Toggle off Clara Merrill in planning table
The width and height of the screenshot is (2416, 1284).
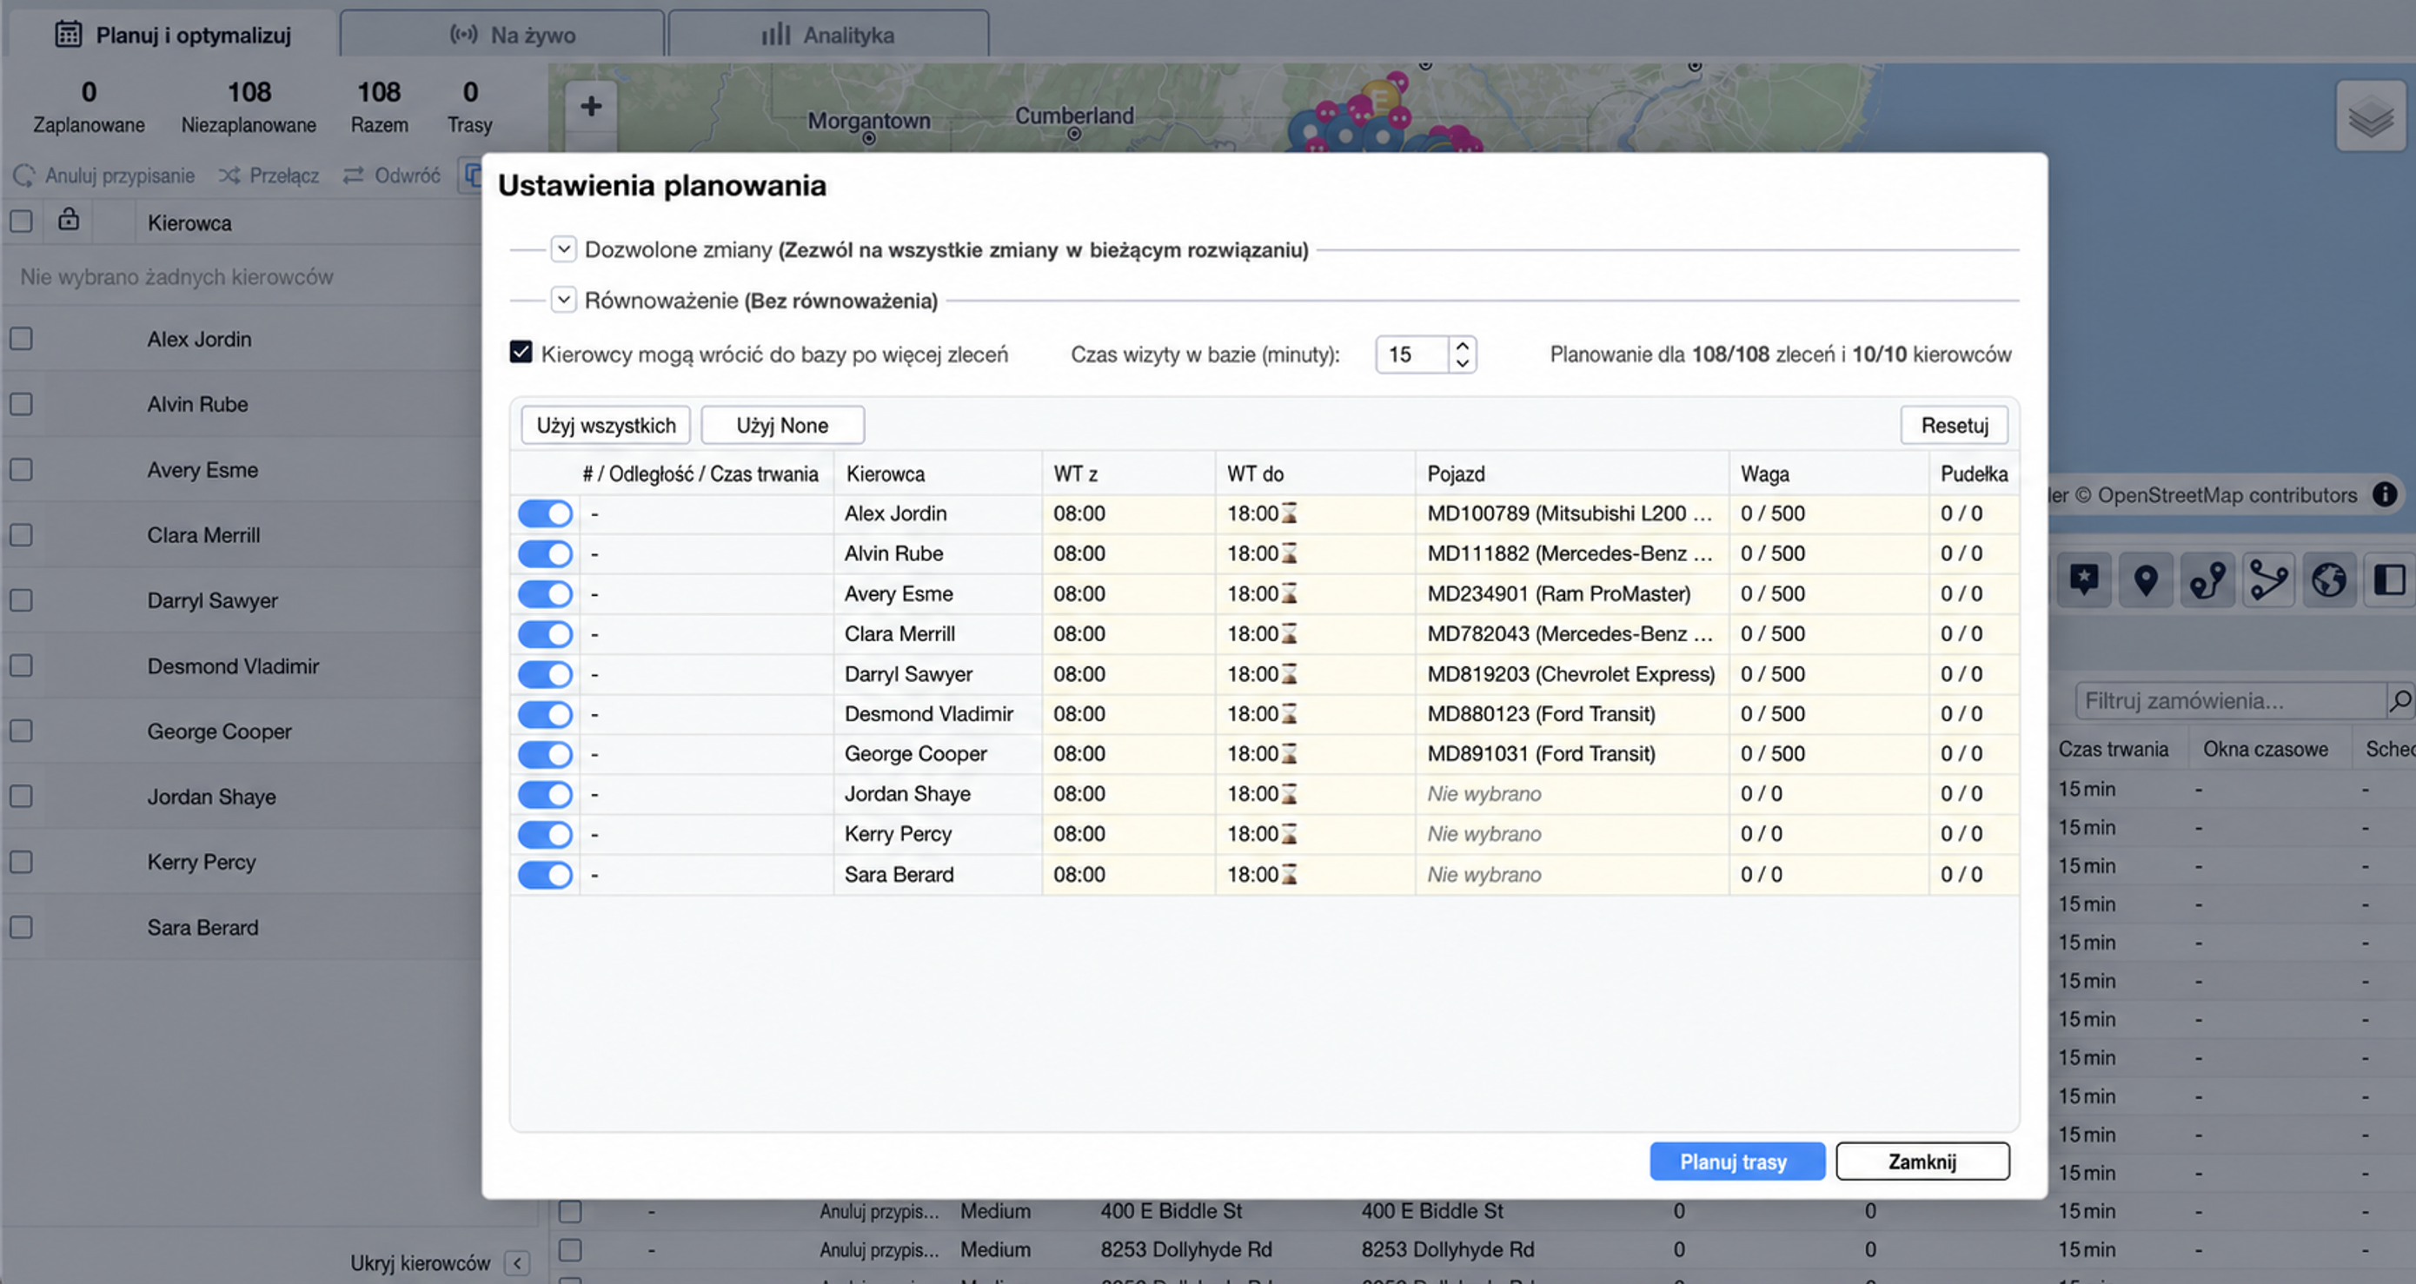point(545,634)
